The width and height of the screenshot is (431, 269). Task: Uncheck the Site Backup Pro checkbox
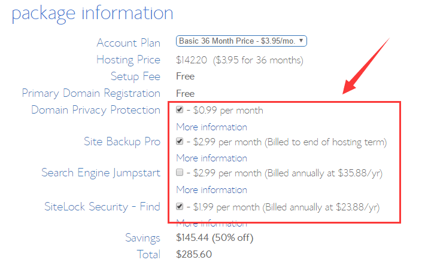coord(180,142)
